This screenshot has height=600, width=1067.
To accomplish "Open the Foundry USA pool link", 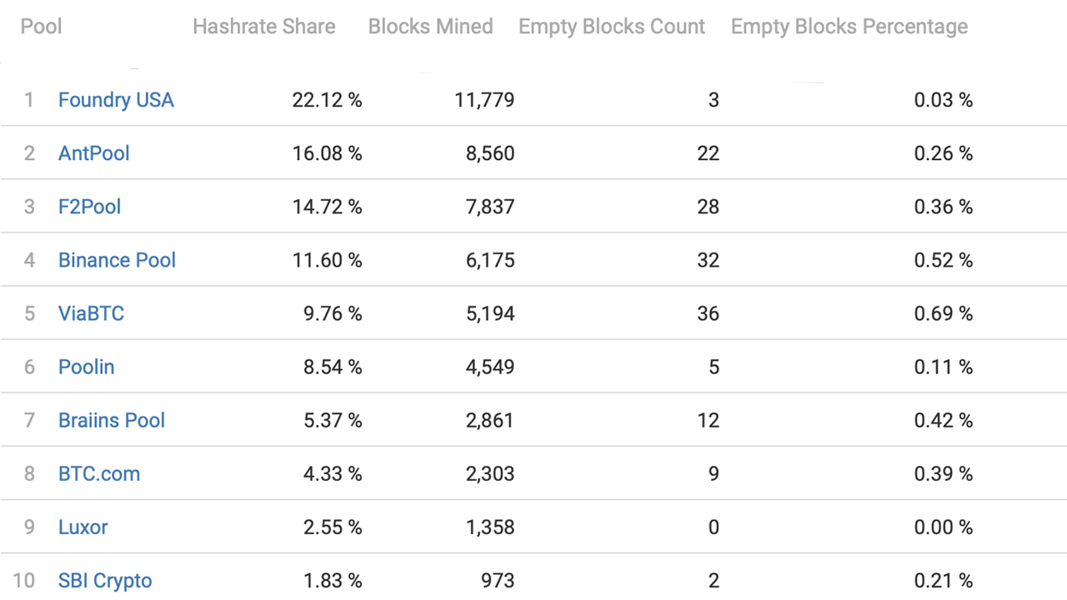I will [x=116, y=100].
